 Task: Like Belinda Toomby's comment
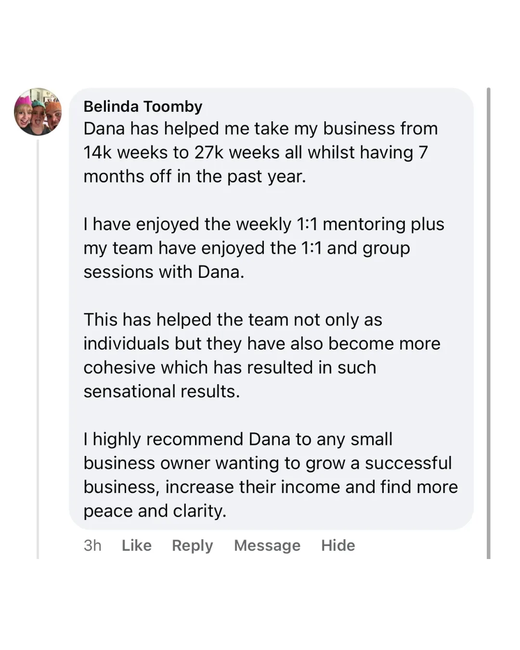tap(136, 545)
